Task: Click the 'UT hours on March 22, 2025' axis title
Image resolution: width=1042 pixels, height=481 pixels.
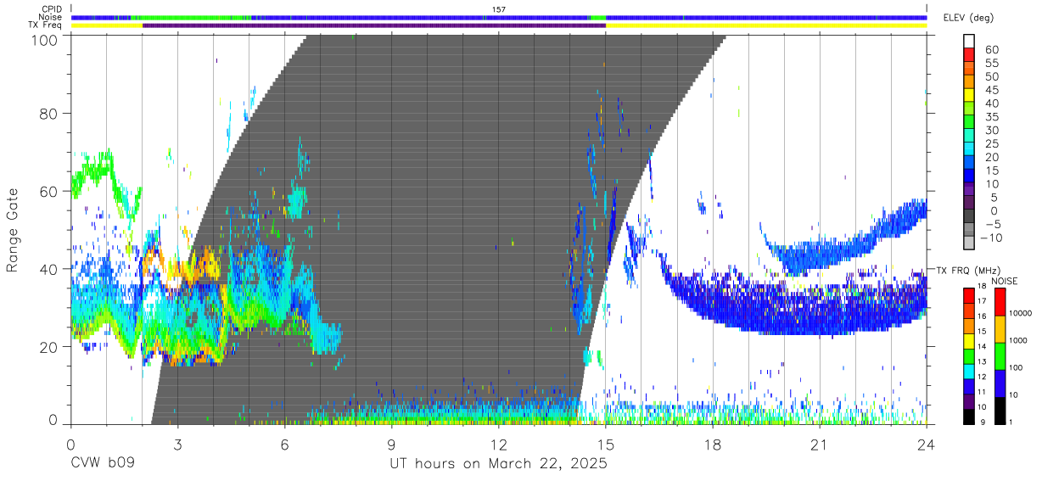Action: click(498, 465)
